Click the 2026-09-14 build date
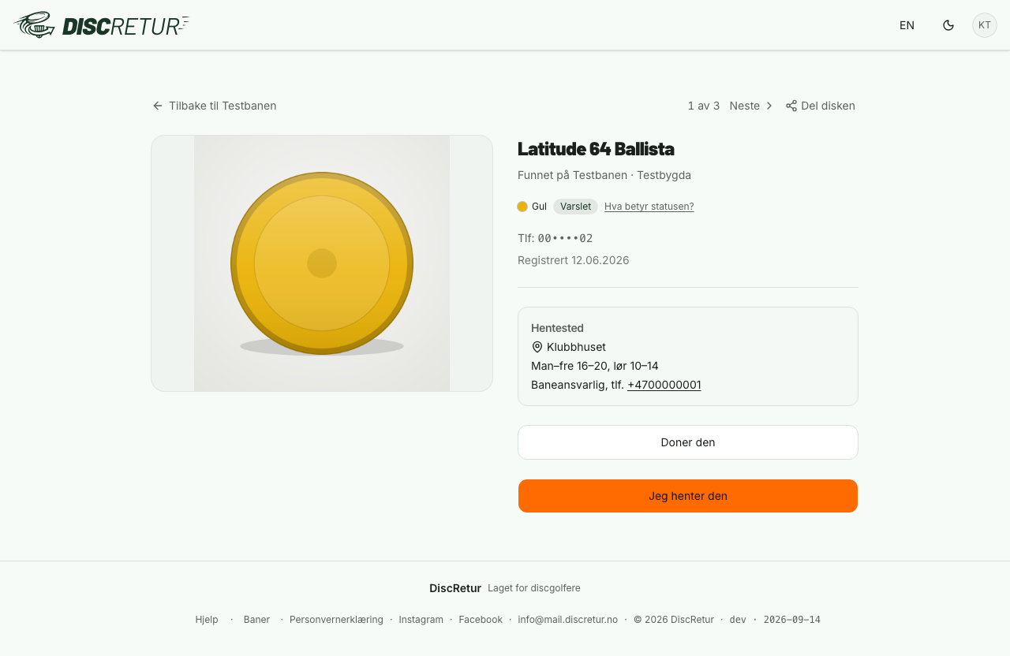This screenshot has height=656, width=1010. (x=792, y=620)
